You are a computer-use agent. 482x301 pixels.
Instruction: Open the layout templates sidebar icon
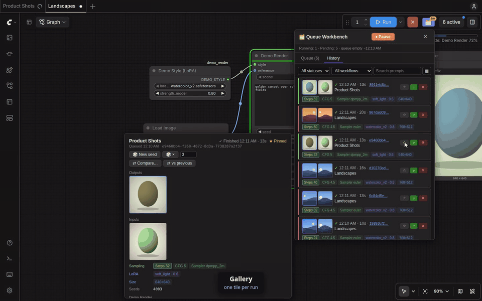coord(10,102)
